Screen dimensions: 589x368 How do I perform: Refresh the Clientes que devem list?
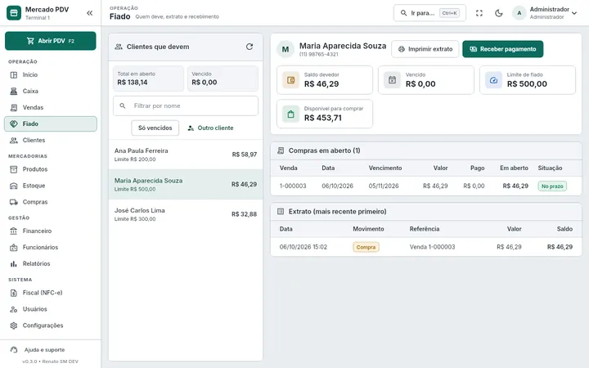[x=250, y=47]
